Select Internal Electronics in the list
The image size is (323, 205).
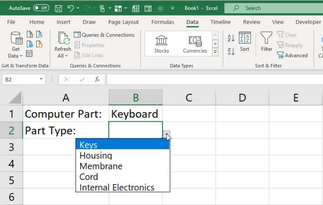pos(117,187)
